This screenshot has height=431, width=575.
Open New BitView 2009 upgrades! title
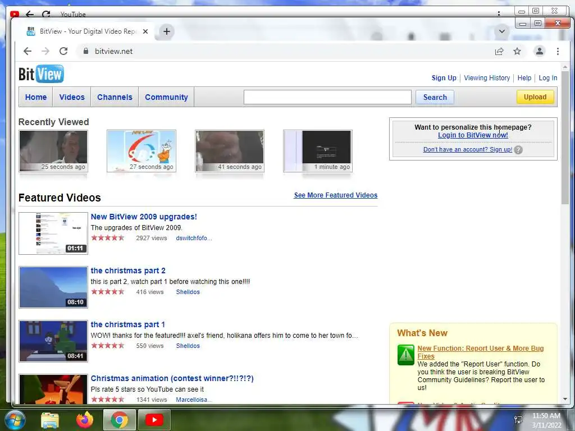144,217
